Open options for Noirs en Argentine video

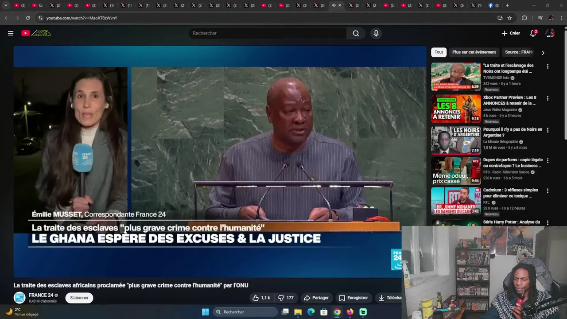(x=548, y=130)
